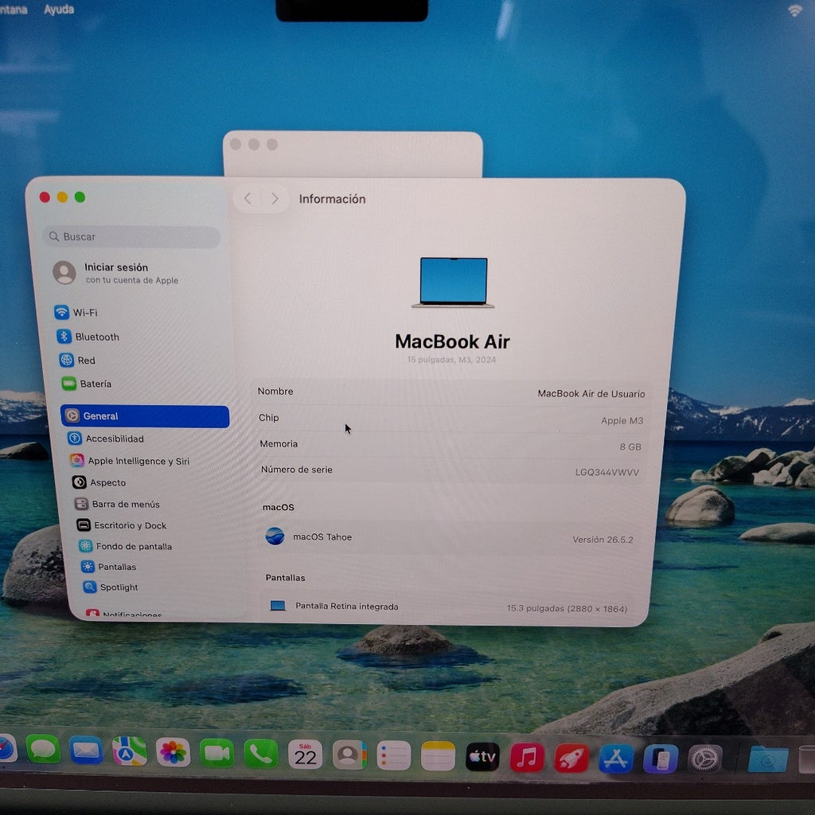
Task: Click Versión 26.5.2 text
Action: coord(602,540)
